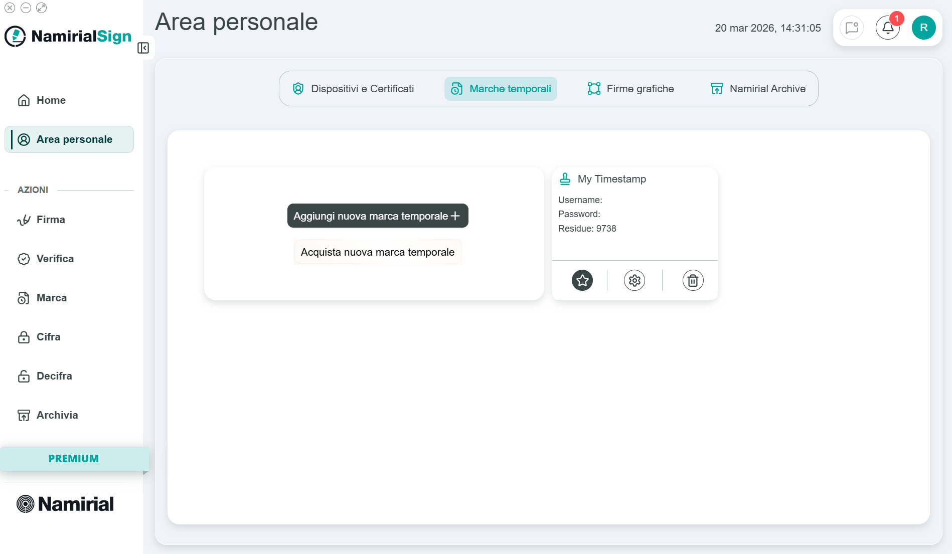Click the window minimize button at the window's top-left
The width and height of the screenshot is (952, 554).
(26, 8)
